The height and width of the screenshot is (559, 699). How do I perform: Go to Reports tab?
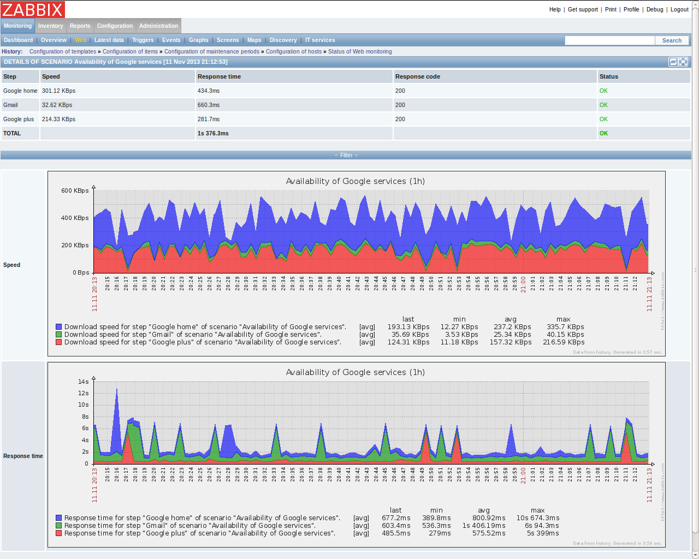pyautogui.click(x=80, y=26)
